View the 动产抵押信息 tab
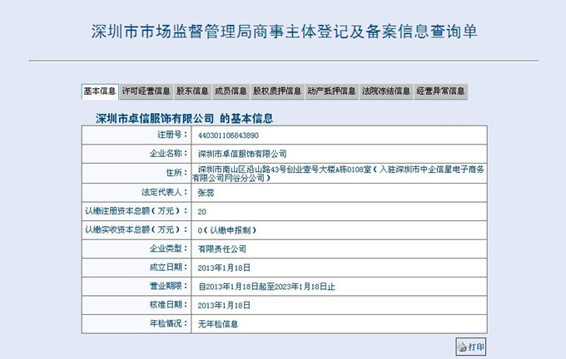The image size is (566, 359). 331,91
